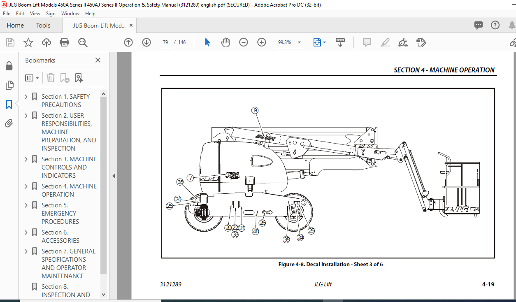Go to previous page arrow

pyautogui.click(x=128, y=42)
